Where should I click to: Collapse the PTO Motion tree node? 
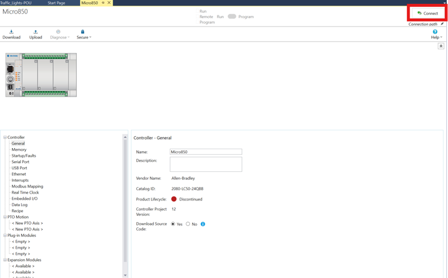tap(5, 217)
